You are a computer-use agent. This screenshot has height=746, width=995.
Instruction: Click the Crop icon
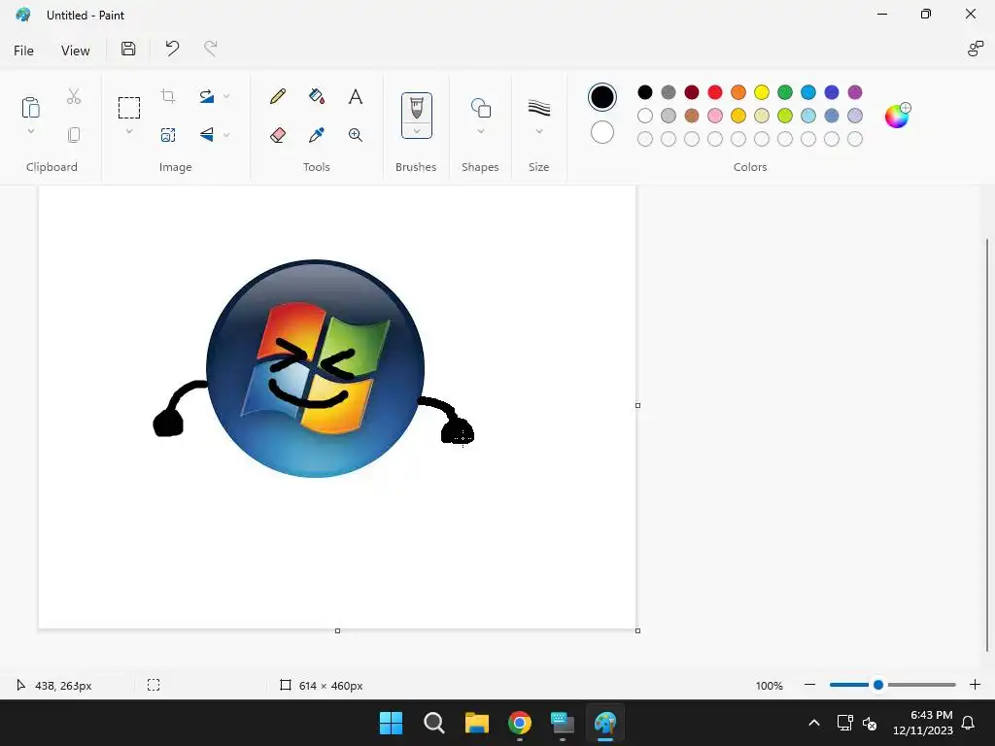[x=168, y=96]
